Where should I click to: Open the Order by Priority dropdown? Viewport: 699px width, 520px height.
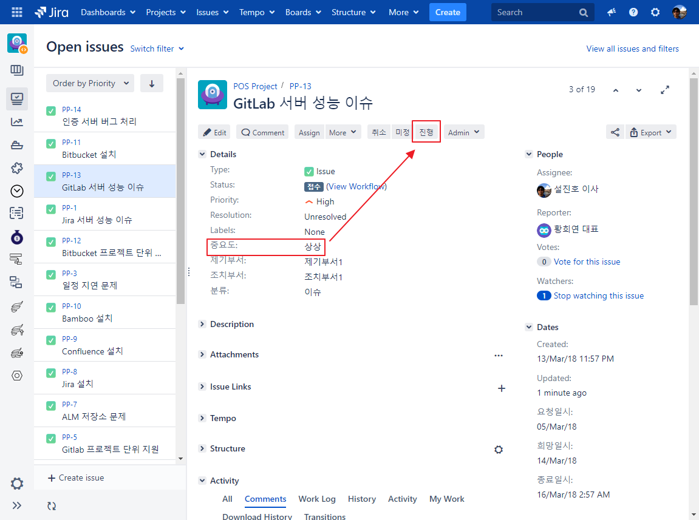pyautogui.click(x=90, y=83)
